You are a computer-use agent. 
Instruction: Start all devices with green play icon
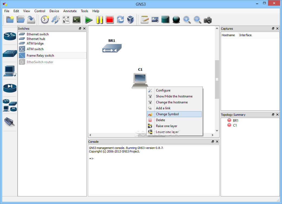click(88, 20)
